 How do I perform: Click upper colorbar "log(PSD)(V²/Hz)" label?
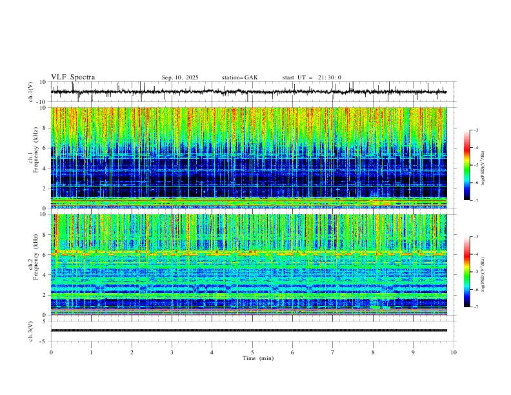pos(483,168)
